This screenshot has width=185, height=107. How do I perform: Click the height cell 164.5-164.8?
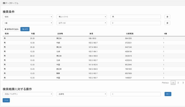pyautogui.click(x=93, y=69)
